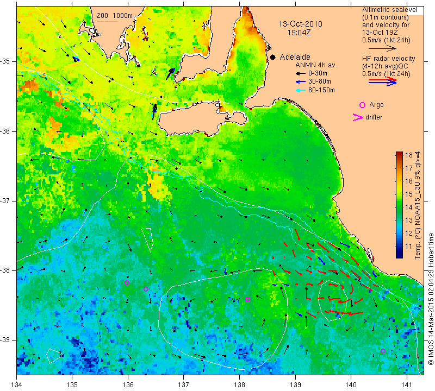435x391 pixels.
Task: Click the Argo legend text
Action: 376,105
